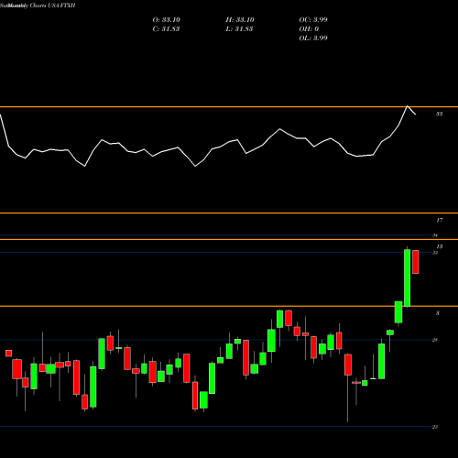Select the close value 'C: 31.83'
Image resolution: width=458 pixels, height=458 pixels.
click(166, 28)
